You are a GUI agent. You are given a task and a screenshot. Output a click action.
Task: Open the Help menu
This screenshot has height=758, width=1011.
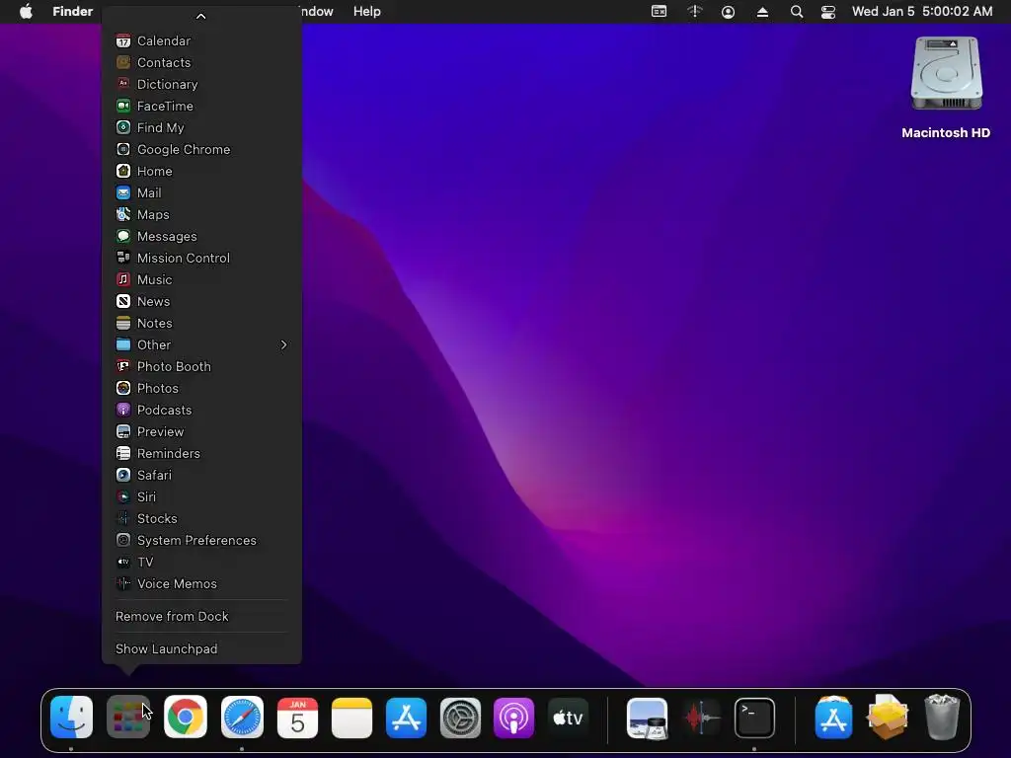[x=367, y=12]
